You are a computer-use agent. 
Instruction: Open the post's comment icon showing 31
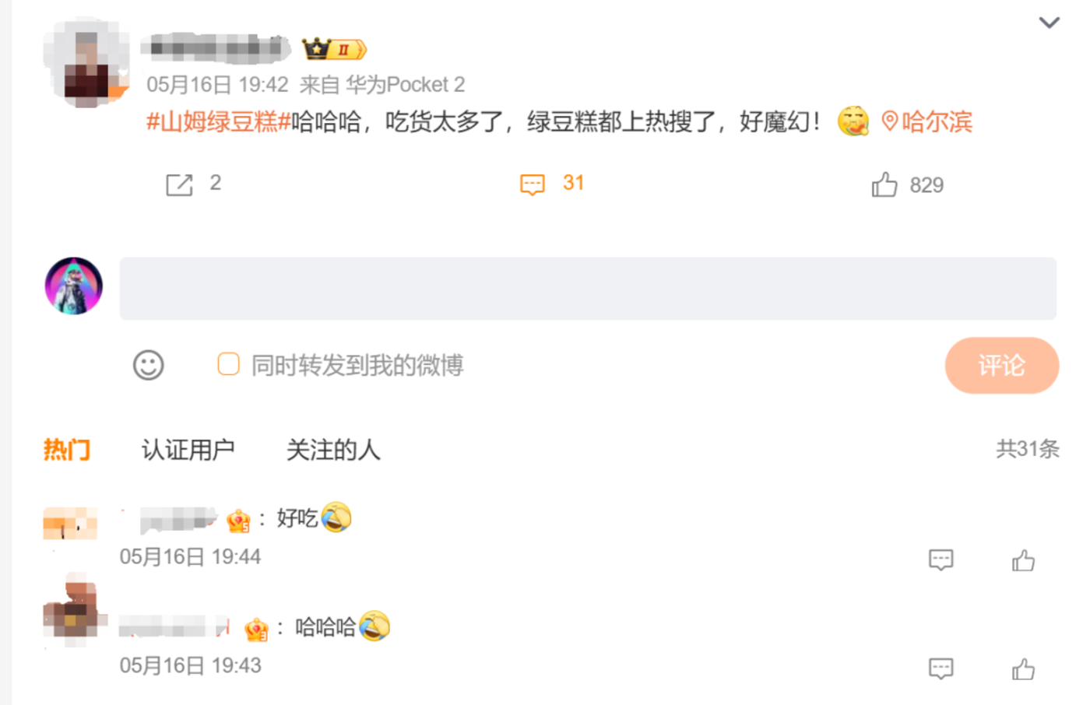tap(533, 184)
